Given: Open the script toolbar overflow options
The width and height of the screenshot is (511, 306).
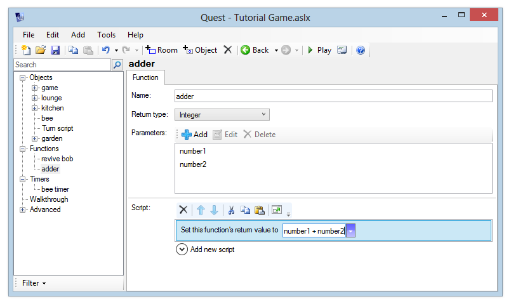Looking at the screenshot, I should [288, 215].
